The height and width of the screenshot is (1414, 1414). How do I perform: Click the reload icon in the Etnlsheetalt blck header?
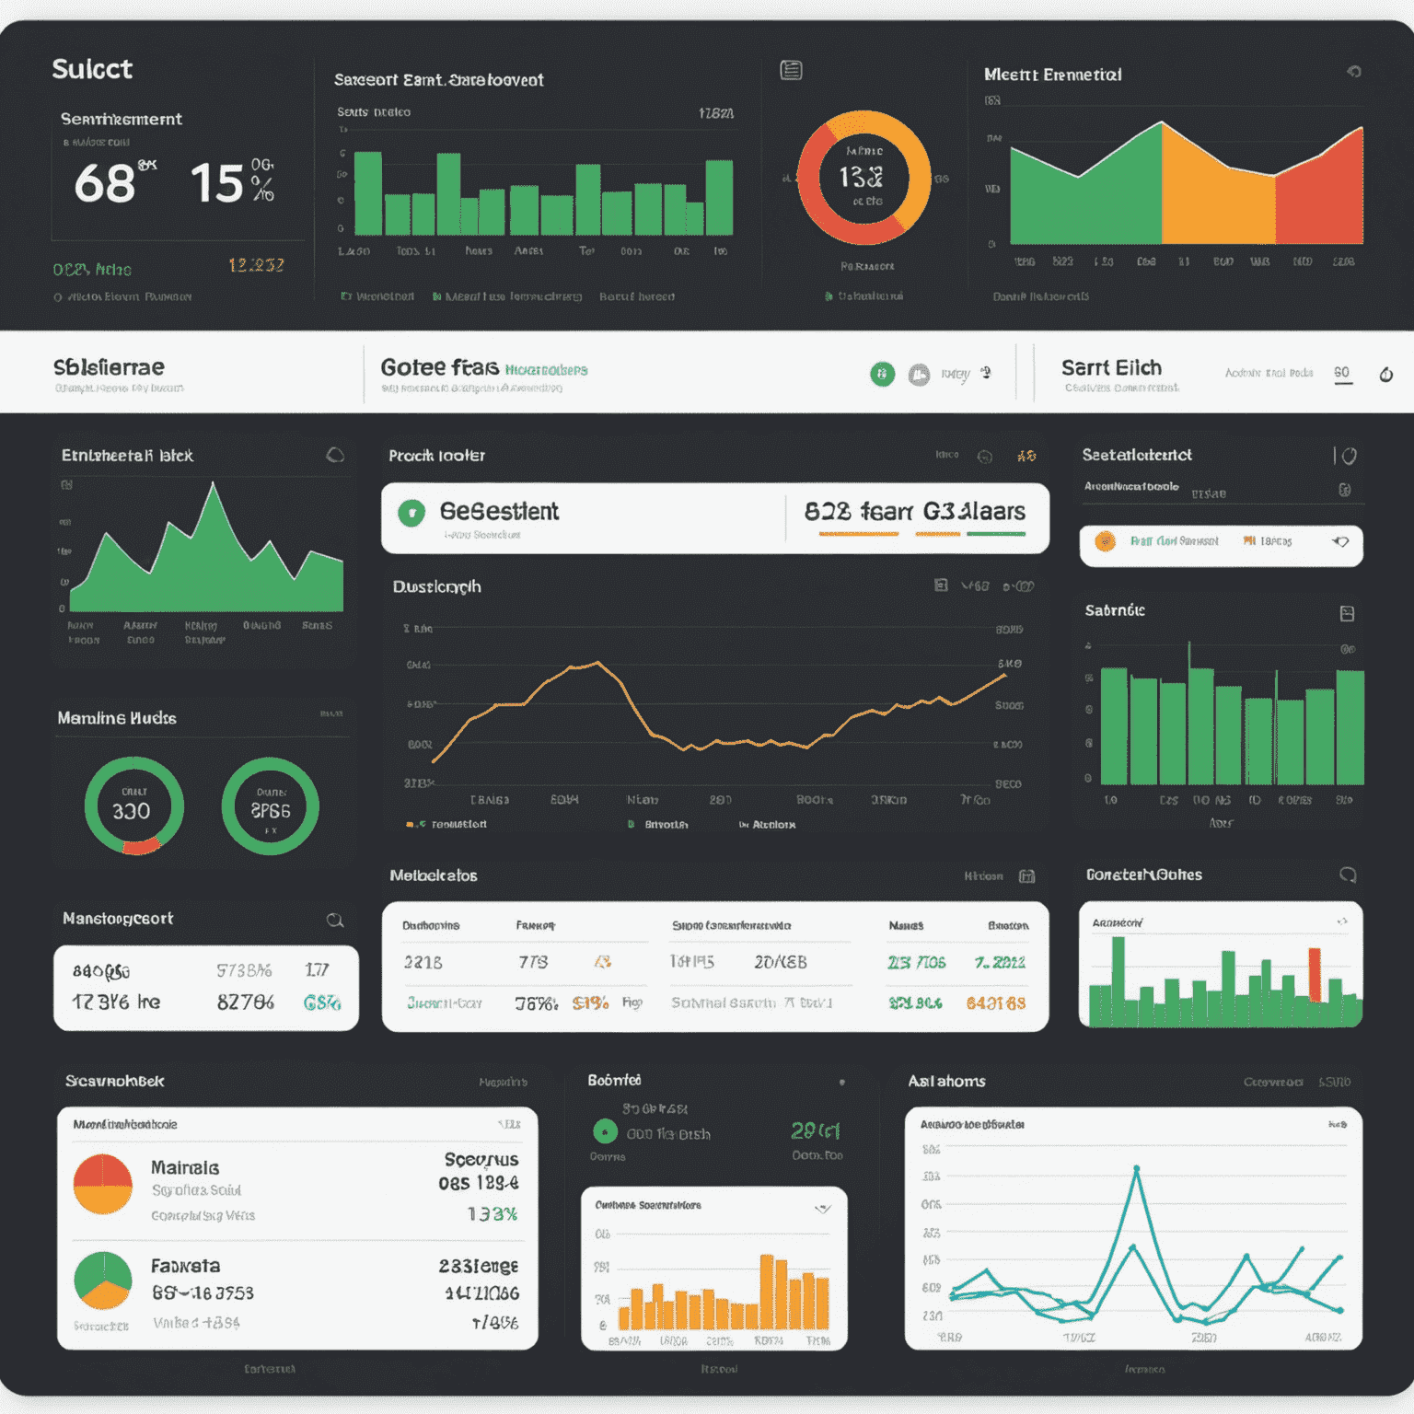click(335, 455)
